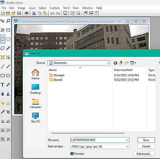Open the Layer menu
Viewport: 160px width, 159px height.
32,8
